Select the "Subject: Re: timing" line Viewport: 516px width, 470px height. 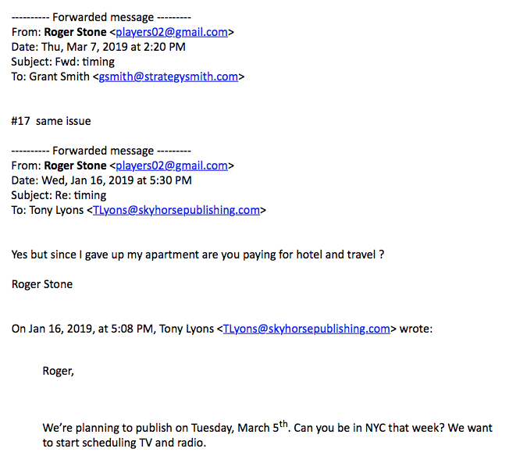coord(59,195)
